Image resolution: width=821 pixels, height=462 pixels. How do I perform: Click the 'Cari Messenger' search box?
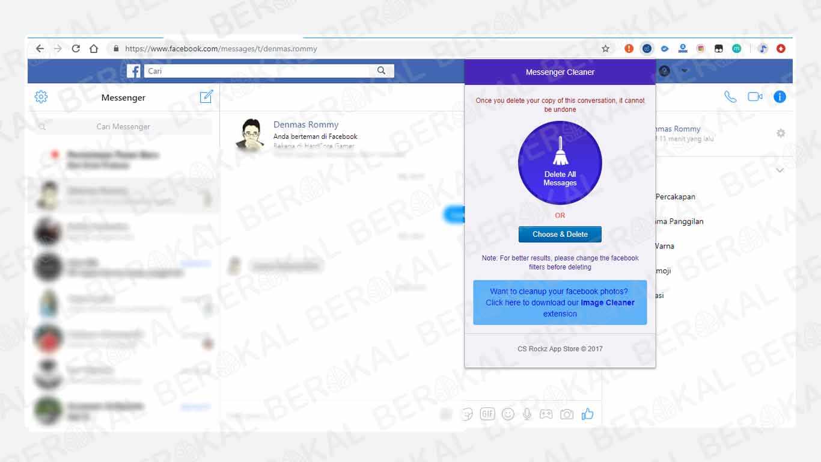tap(123, 126)
